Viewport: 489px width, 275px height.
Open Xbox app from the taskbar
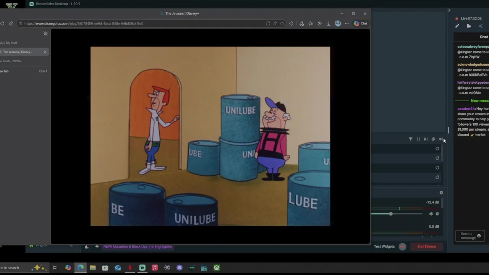tap(217, 268)
